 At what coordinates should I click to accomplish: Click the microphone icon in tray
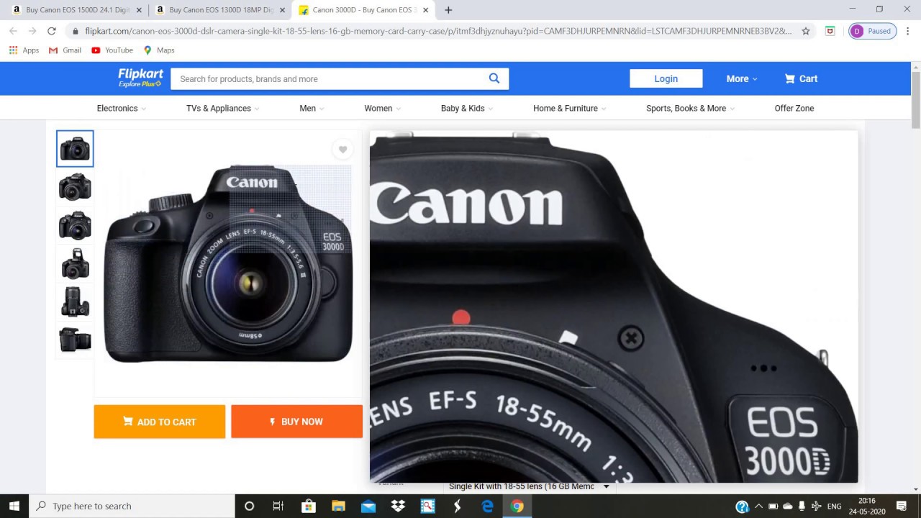(802, 506)
